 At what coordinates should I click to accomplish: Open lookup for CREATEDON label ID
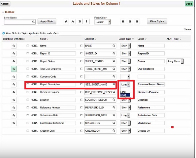[x=114, y=131]
